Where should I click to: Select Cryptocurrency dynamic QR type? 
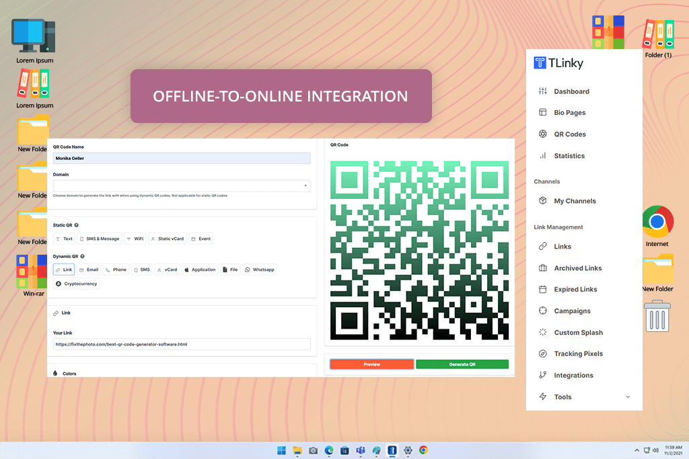coord(77,284)
